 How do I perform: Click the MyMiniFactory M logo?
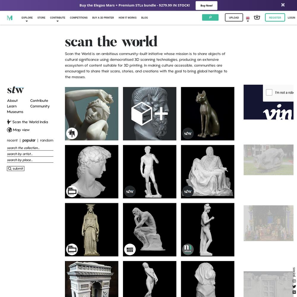pos(10,18)
